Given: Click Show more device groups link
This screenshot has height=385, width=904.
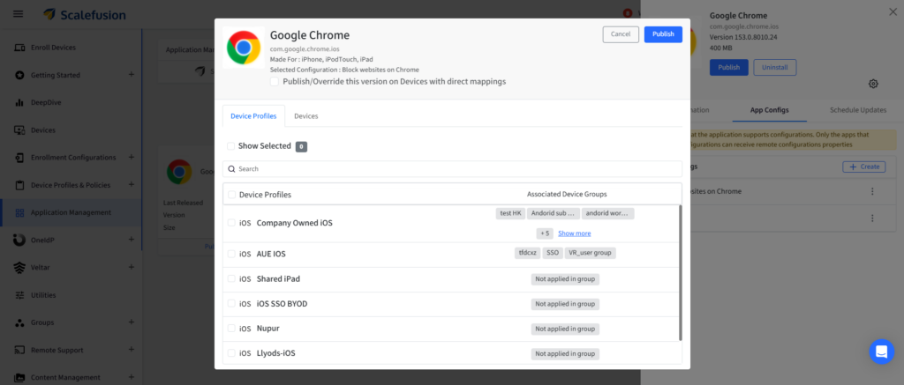Looking at the screenshot, I should click(x=574, y=233).
